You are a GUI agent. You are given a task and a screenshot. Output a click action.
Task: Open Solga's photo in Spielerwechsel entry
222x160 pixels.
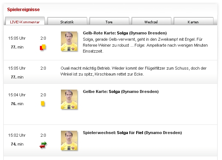(69, 140)
